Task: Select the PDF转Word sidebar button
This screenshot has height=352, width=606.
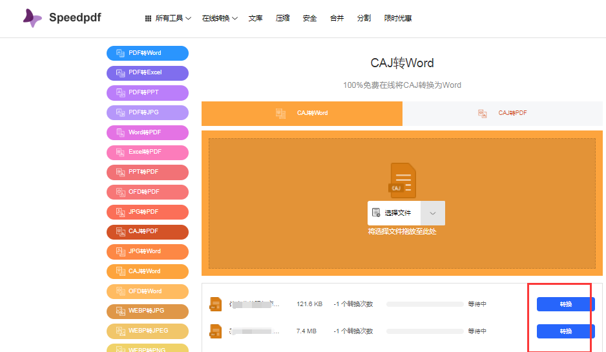Action: point(148,53)
